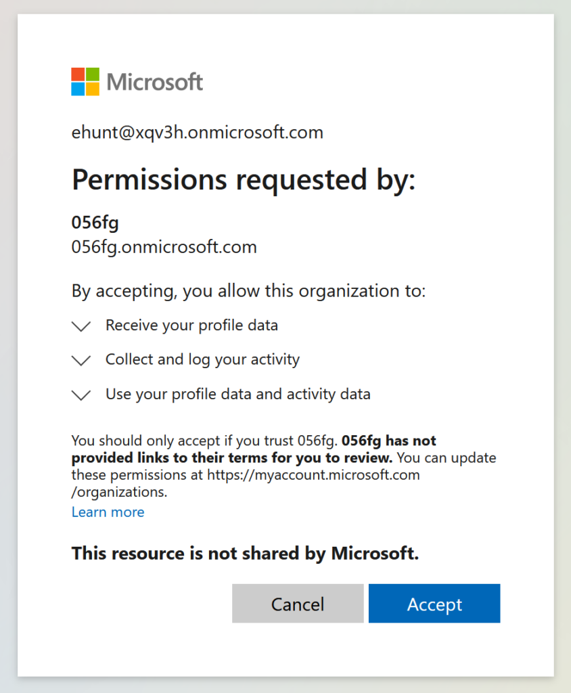
Task: Click the 056fg.onmicrosoft.com domain text
Action: point(164,247)
